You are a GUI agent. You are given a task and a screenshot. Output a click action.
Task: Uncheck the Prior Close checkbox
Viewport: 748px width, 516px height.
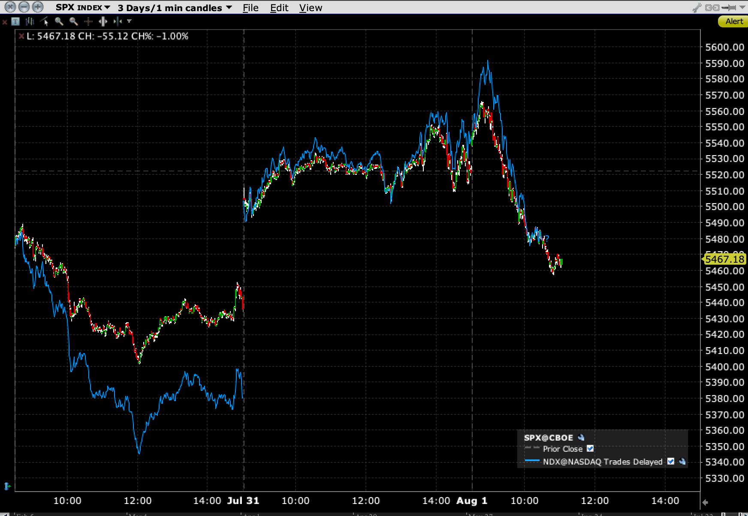click(591, 449)
